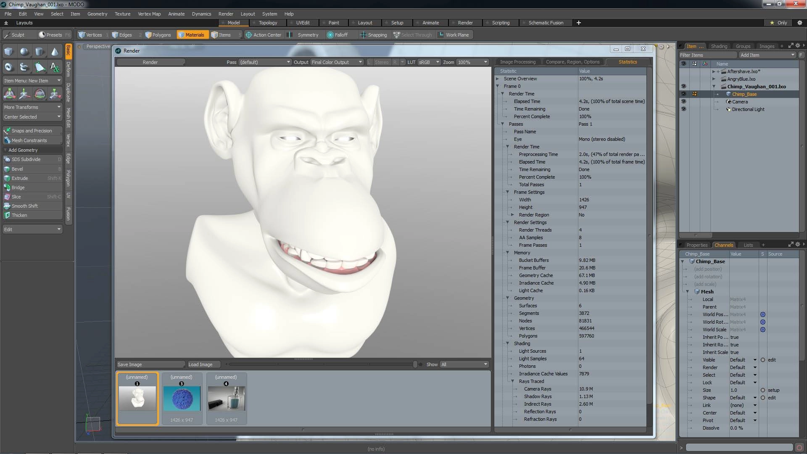Image resolution: width=807 pixels, height=454 pixels.
Task: Click the Save Image button
Action: 150,364
